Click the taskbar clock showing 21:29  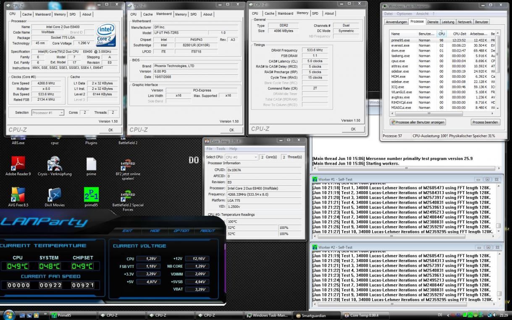point(504,315)
